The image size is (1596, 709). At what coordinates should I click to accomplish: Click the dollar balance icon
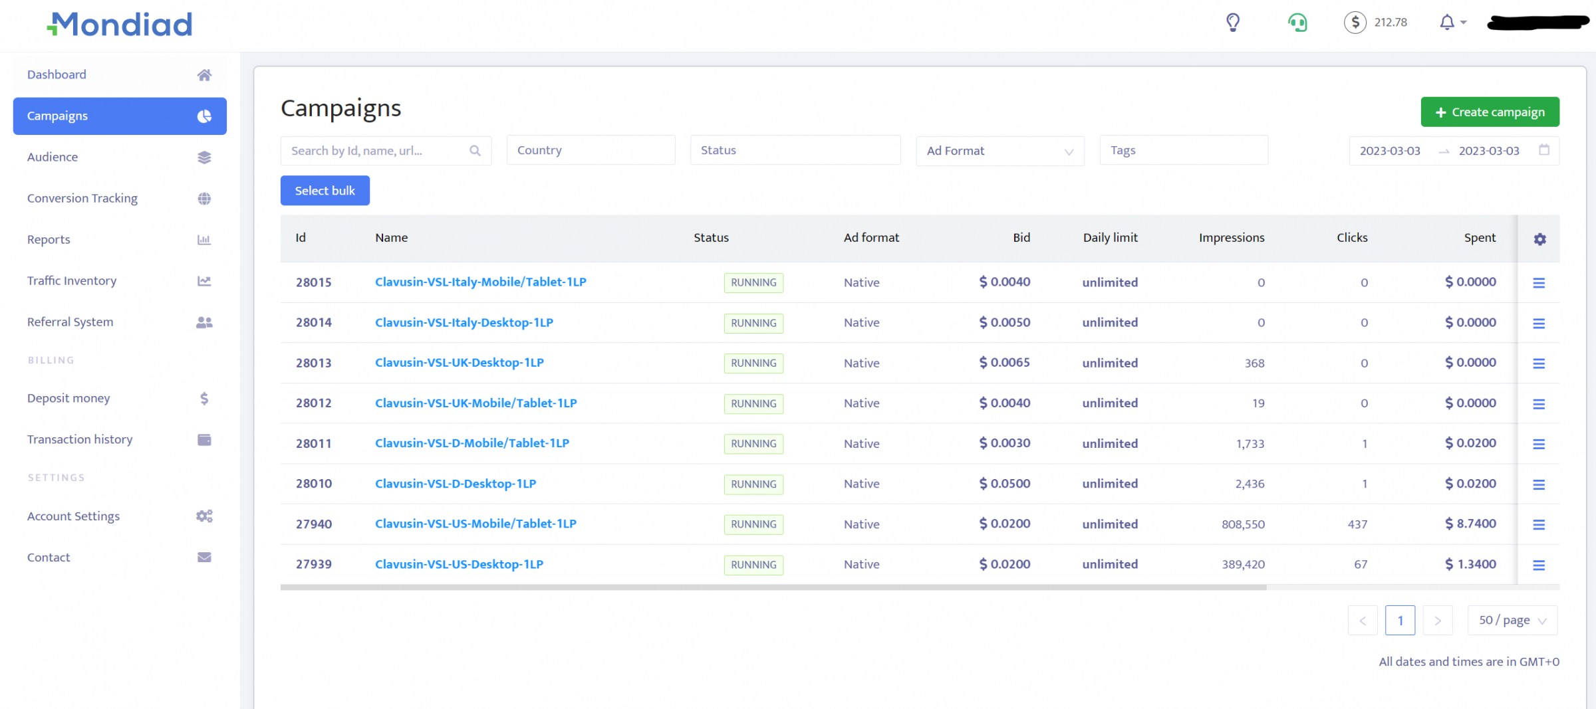pos(1355,23)
